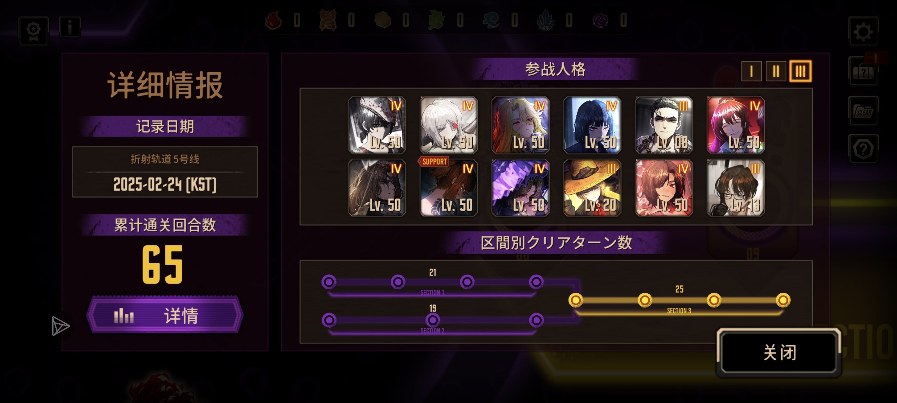
Task: Click the middle node of Section 2
Action: point(433,320)
